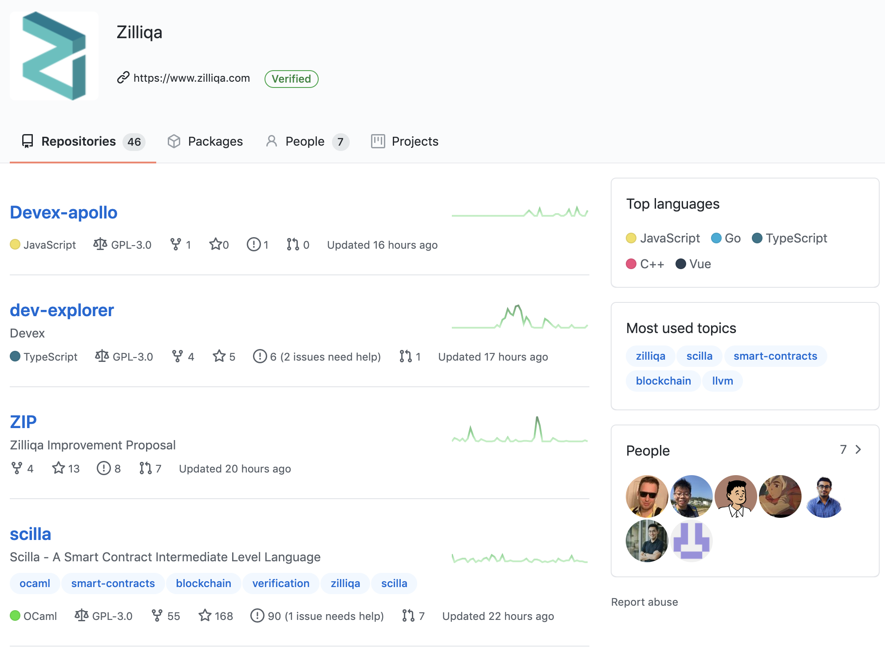This screenshot has width=885, height=659.
Task: Click the star icon on ZIP repository
Action: point(59,468)
